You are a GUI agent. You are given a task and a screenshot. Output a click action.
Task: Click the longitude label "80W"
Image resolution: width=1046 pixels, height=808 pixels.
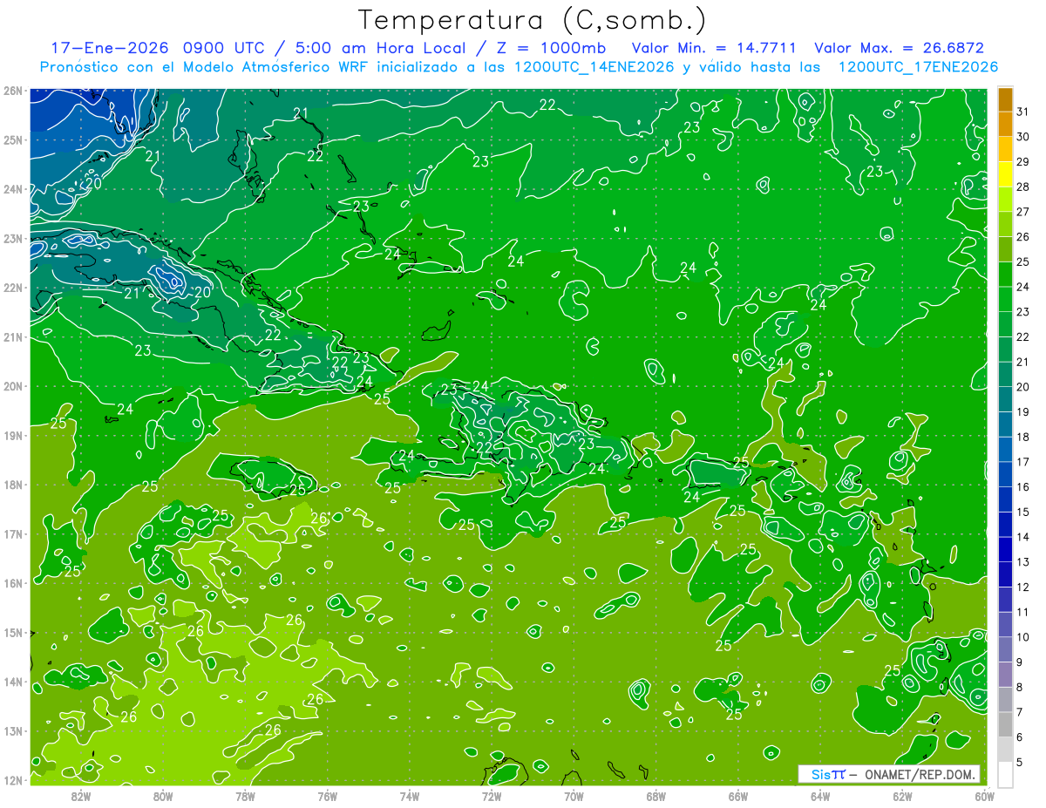click(163, 796)
